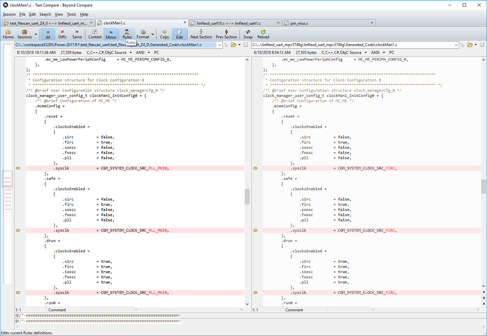
Task: Go to previous difference arrow on right edge
Action: [x=484, y=292]
